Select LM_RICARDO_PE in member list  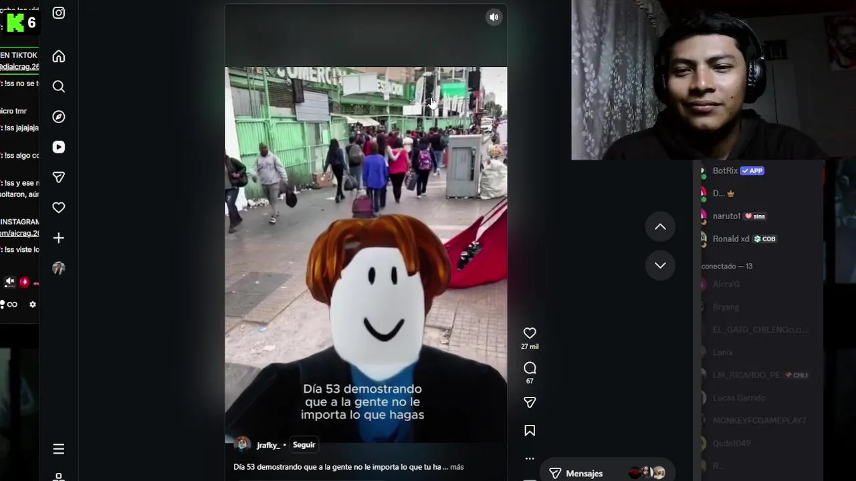746,375
